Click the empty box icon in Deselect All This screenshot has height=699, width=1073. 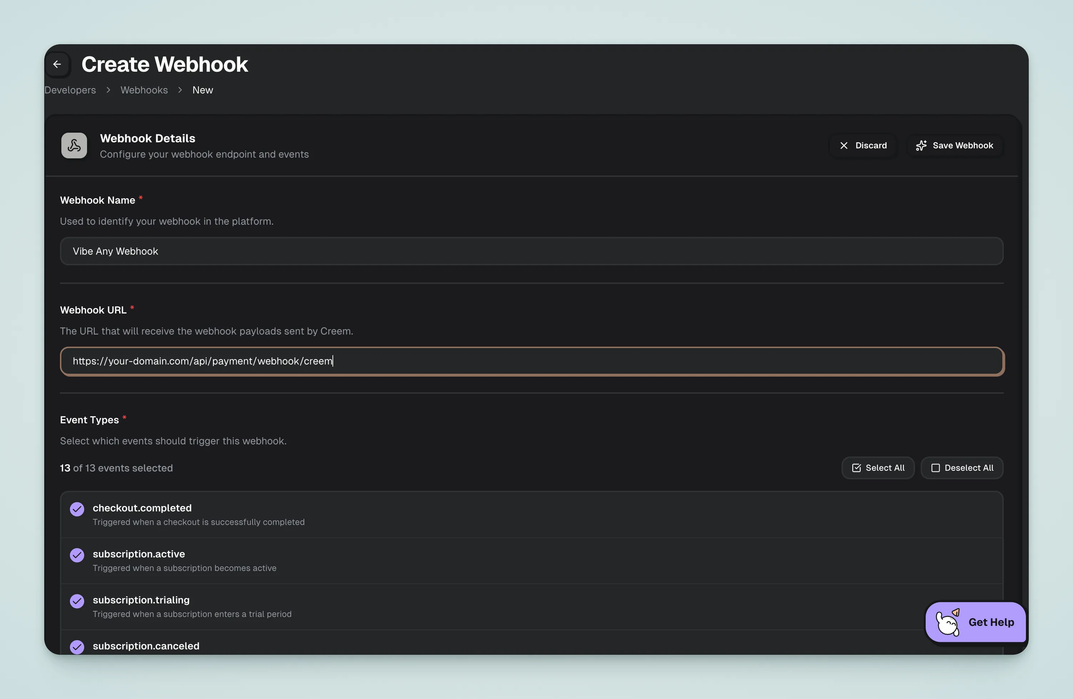click(x=936, y=468)
